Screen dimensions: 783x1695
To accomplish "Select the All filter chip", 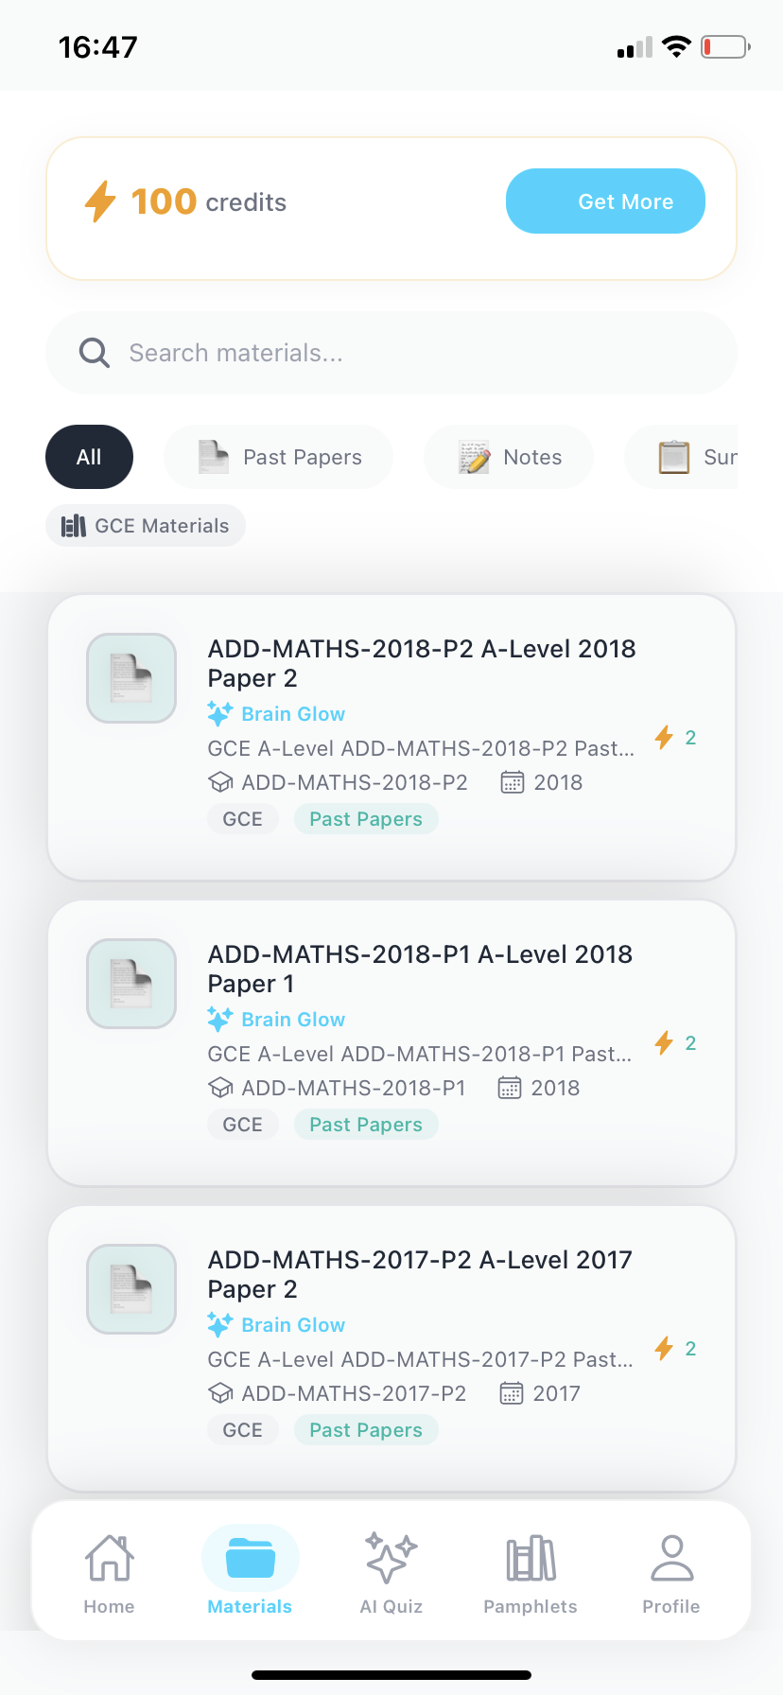I will pos(89,457).
